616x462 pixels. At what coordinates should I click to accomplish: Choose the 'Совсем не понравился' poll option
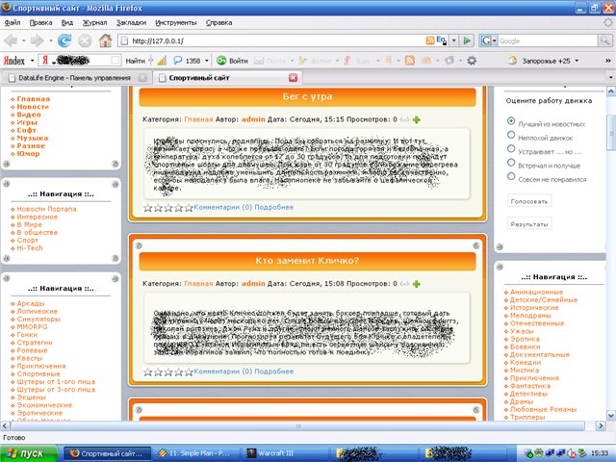coord(510,179)
